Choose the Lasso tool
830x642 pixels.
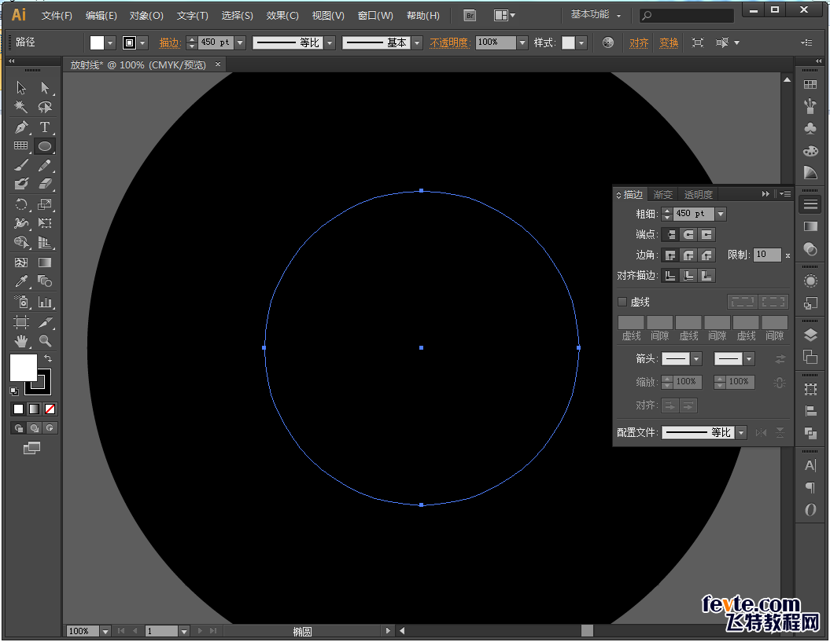click(x=45, y=107)
